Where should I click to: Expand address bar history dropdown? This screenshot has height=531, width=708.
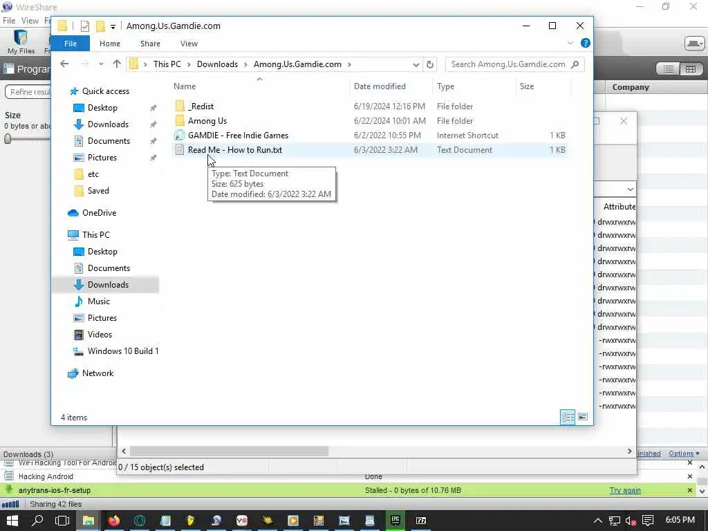[x=416, y=64]
